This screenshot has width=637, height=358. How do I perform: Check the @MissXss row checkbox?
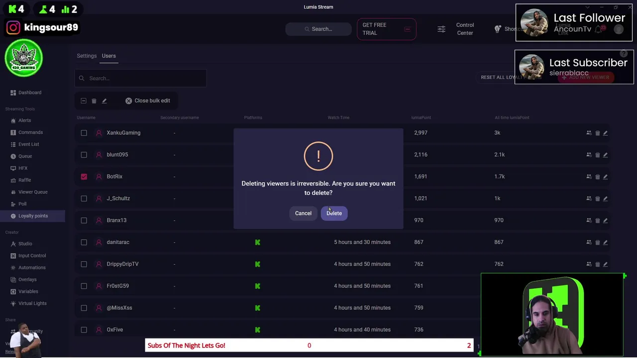(84, 308)
